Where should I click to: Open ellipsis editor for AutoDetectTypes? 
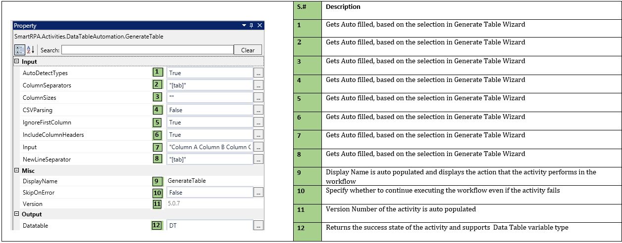pyautogui.click(x=259, y=73)
